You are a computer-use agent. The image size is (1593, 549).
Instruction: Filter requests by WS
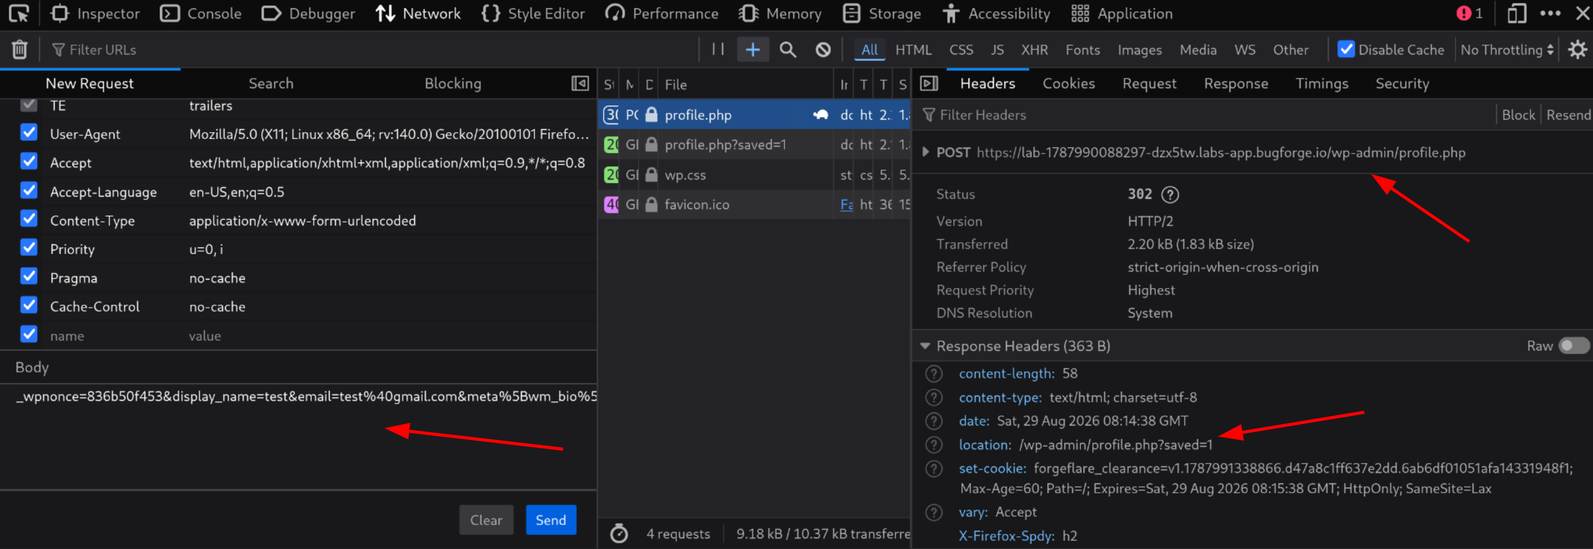tap(1245, 50)
